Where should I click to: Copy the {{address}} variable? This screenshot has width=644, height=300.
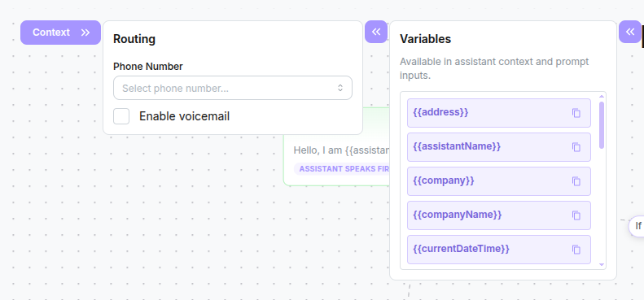pyautogui.click(x=576, y=113)
